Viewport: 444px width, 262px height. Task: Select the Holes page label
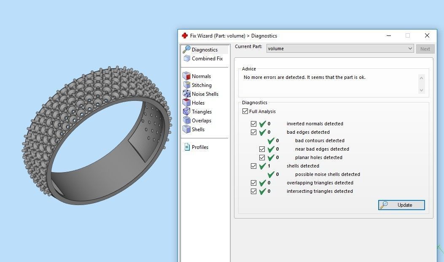[x=198, y=103]
